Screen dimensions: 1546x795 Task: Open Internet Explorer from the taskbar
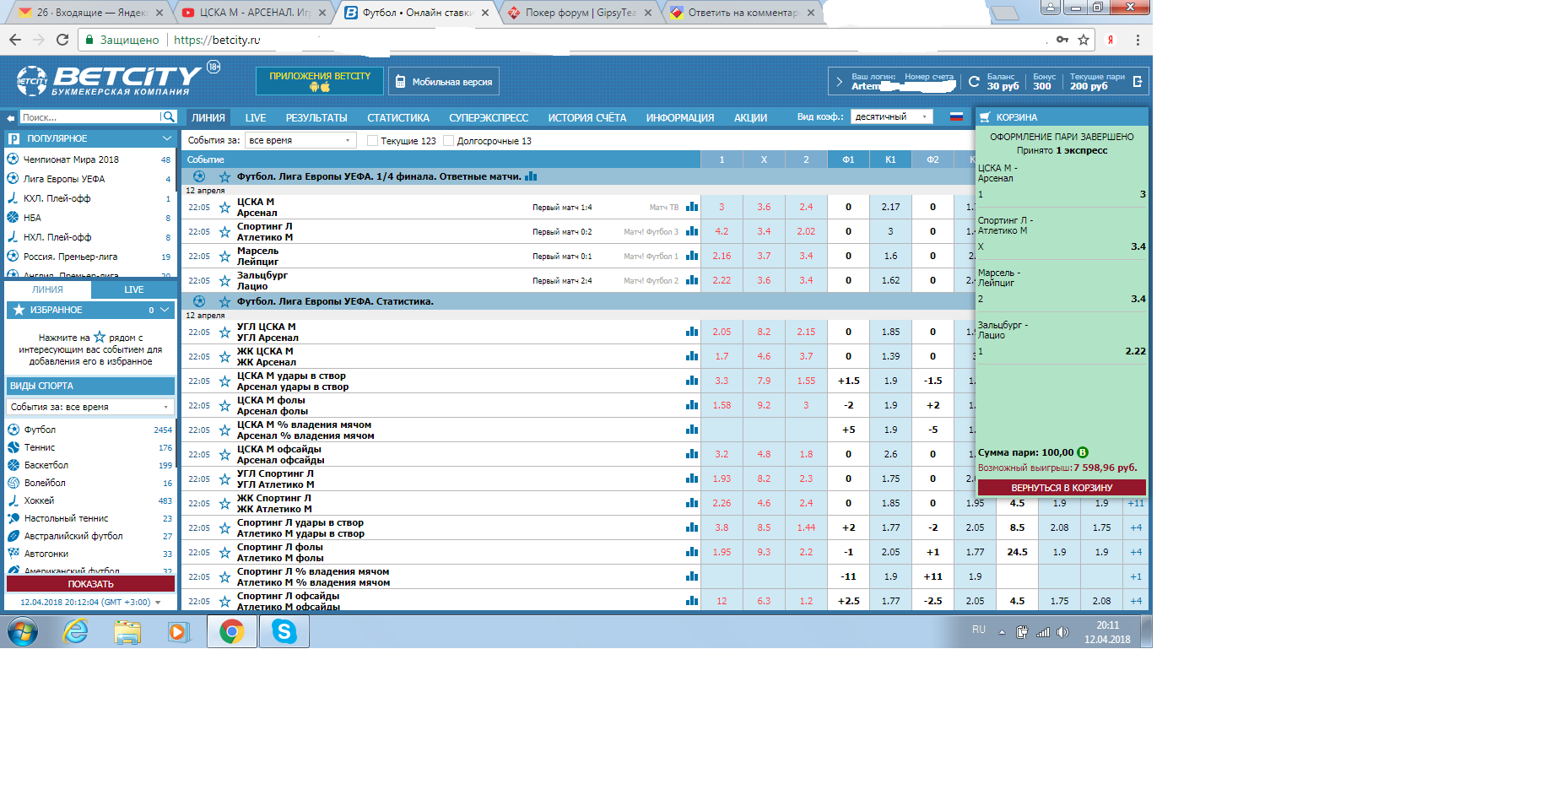76,631
